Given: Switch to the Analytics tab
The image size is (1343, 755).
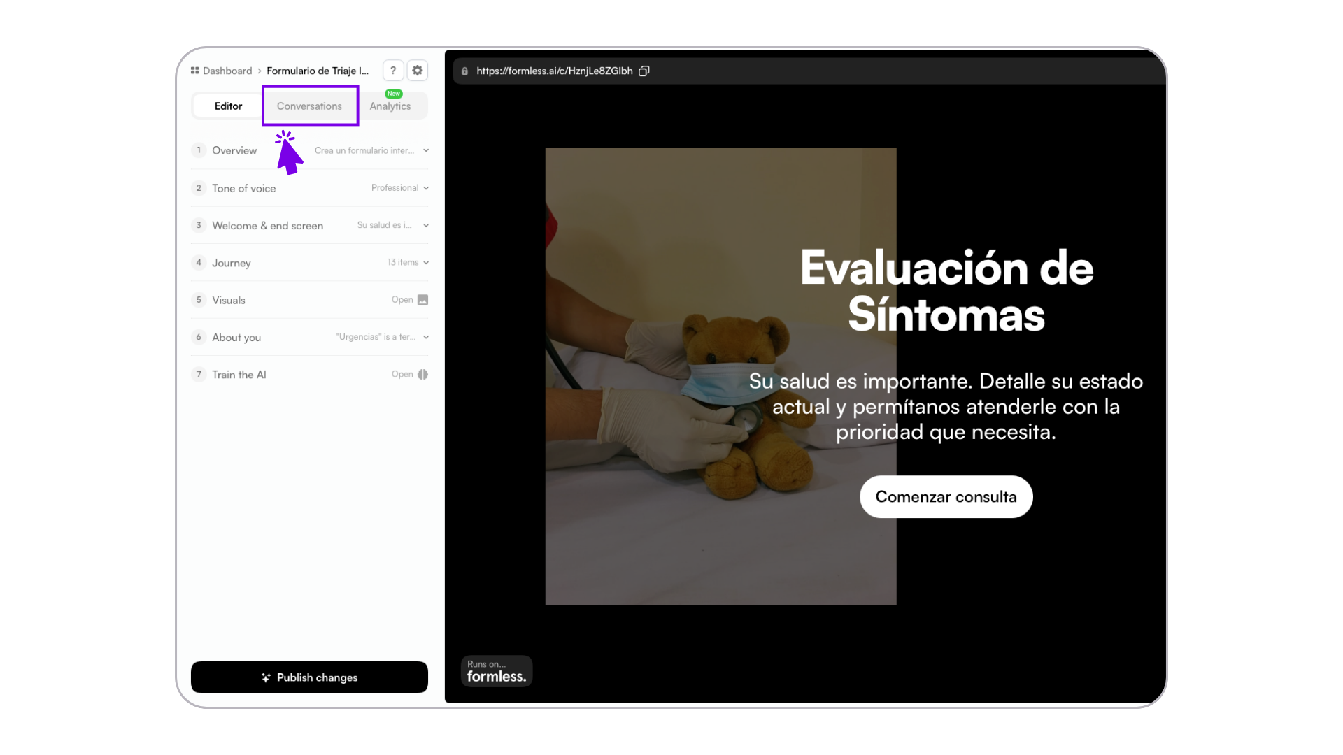Looking at the screenshot, I should pyautogui.click(x=390, y=106).
